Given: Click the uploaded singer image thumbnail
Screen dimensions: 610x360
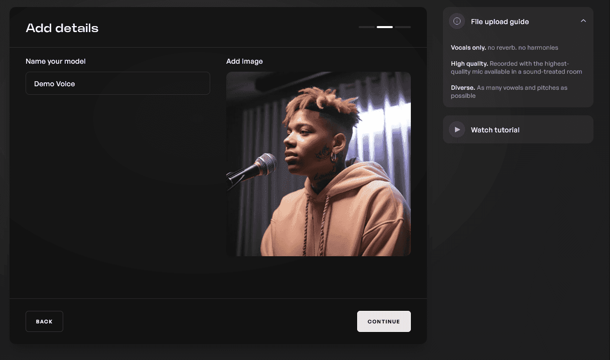Looking at the screenshot, I should tap(319, 164).
